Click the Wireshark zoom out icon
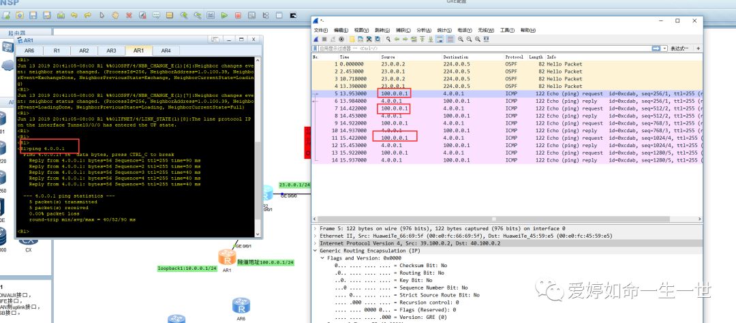The height and width of the screenshot is (323, 736). point(469,39)
